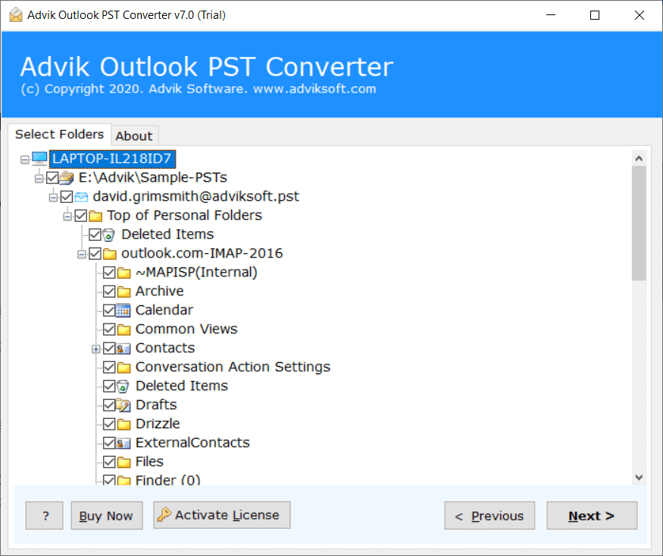Click the Drafts folder icon
This screenshot has width=663, height=556.
[x=124, y=405]
